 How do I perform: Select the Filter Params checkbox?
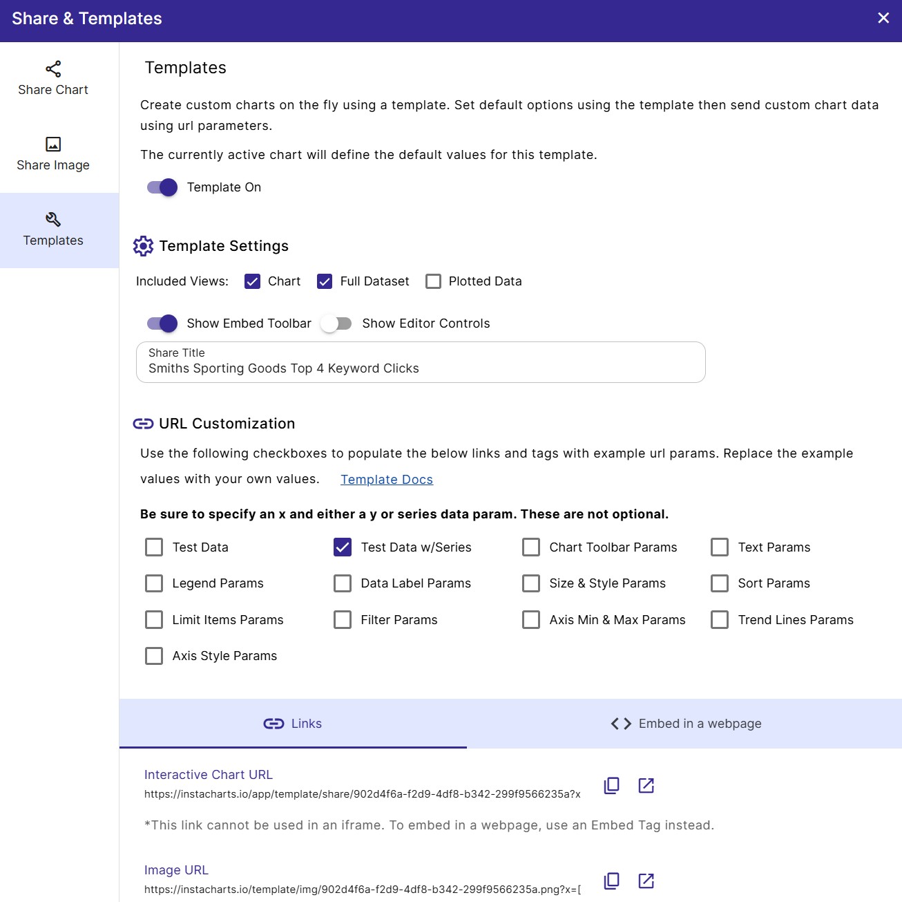coord(343,620)
